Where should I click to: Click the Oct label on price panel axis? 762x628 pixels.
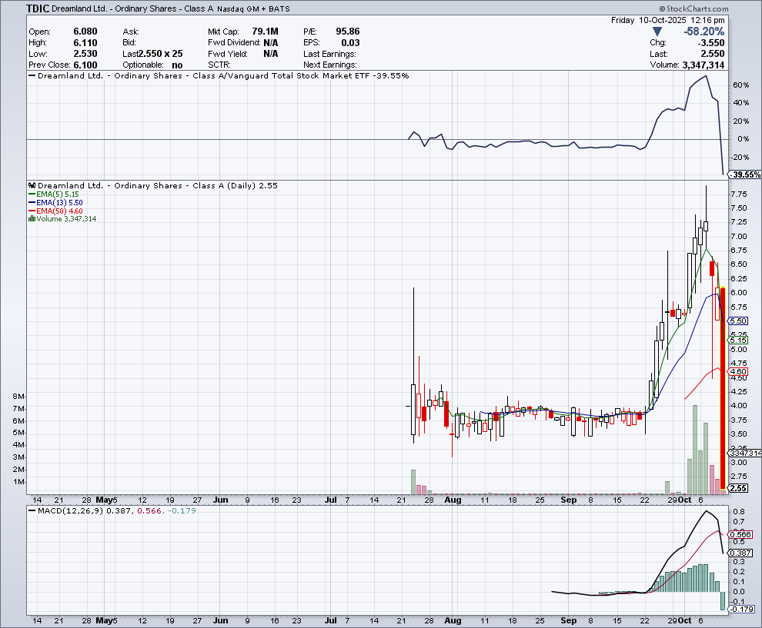coord(685,500)
